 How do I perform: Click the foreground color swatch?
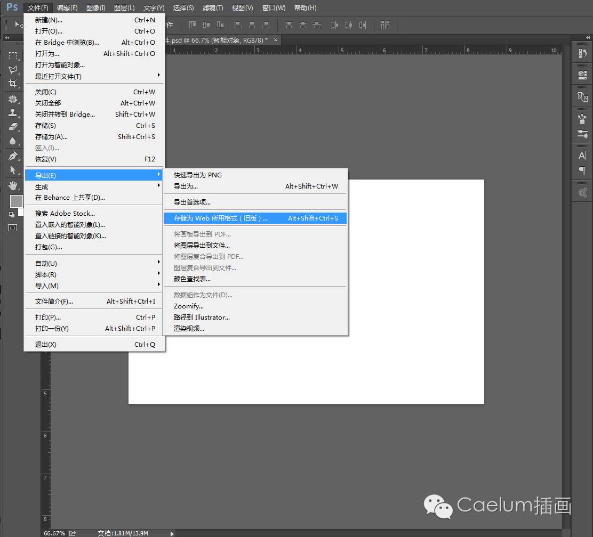click(x=16, y=201)
